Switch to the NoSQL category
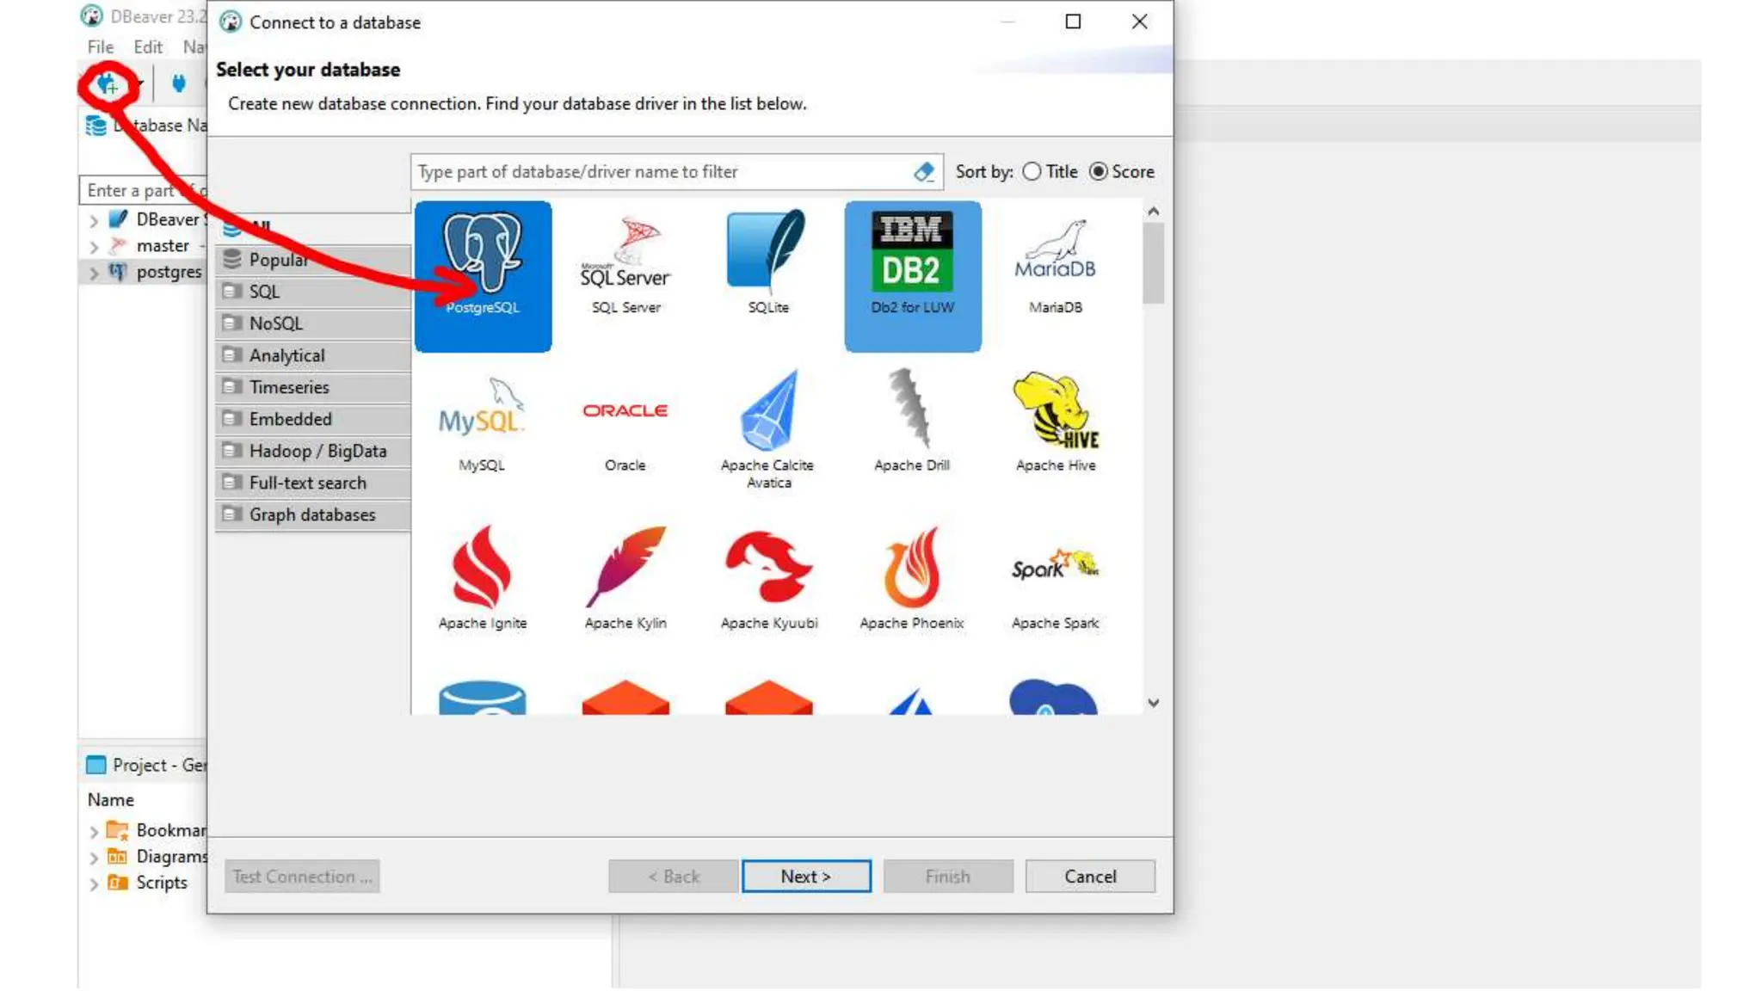Image resolution: width=1762 pixels, height=991 pixels. [x=275, y=323]
